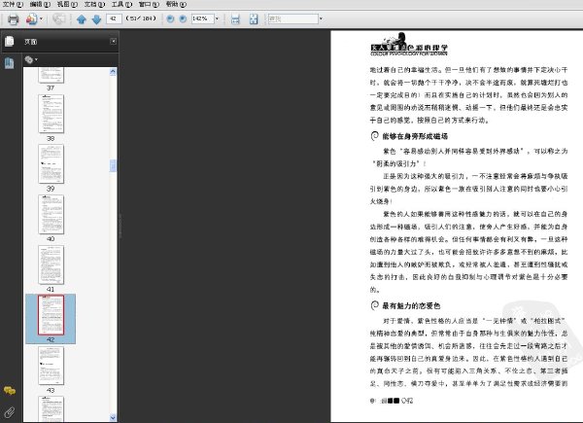Click the heading 最有魅力的恋爱色
The image size is (583, 423).
point(411,305)
